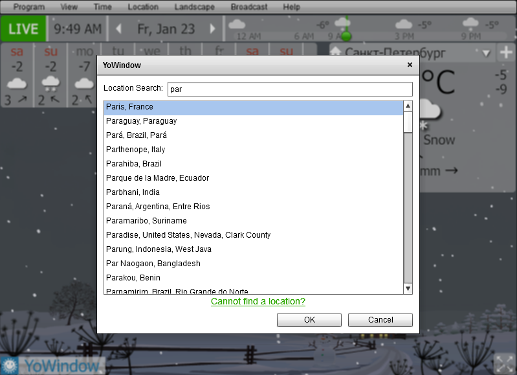Image resolution: width=517 pixels, height=375 pixels.
Task: Expand the Санкт-Петербург location dropdown
Action: (x=486, y=53)
